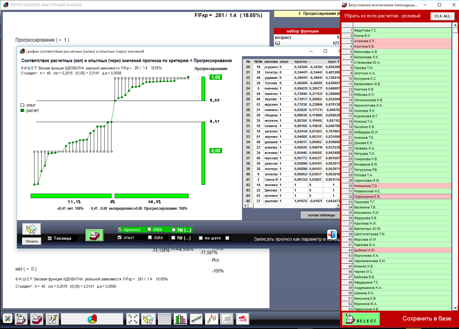Click the table grid icon in bottom toolbar
Viewport: 459px width, 329px height.
coord(165,319)
